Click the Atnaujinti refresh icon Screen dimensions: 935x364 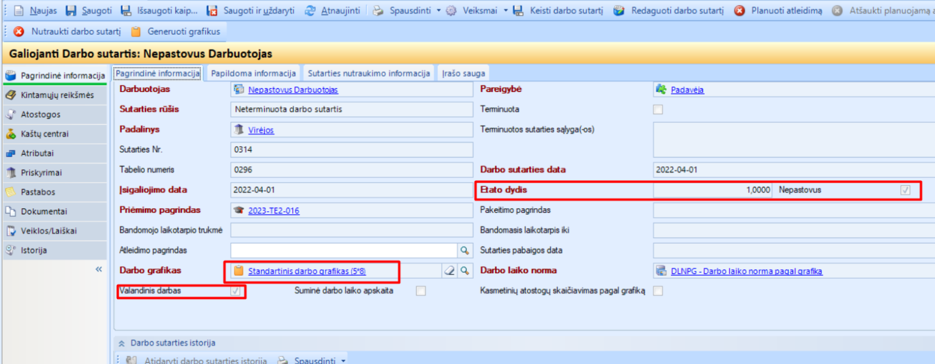tap(310, 11)
